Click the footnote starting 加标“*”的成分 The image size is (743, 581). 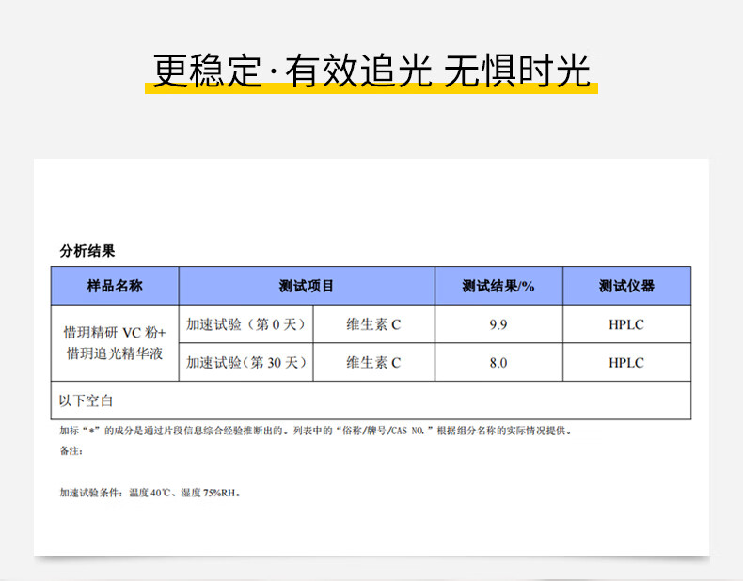(316, 431)
